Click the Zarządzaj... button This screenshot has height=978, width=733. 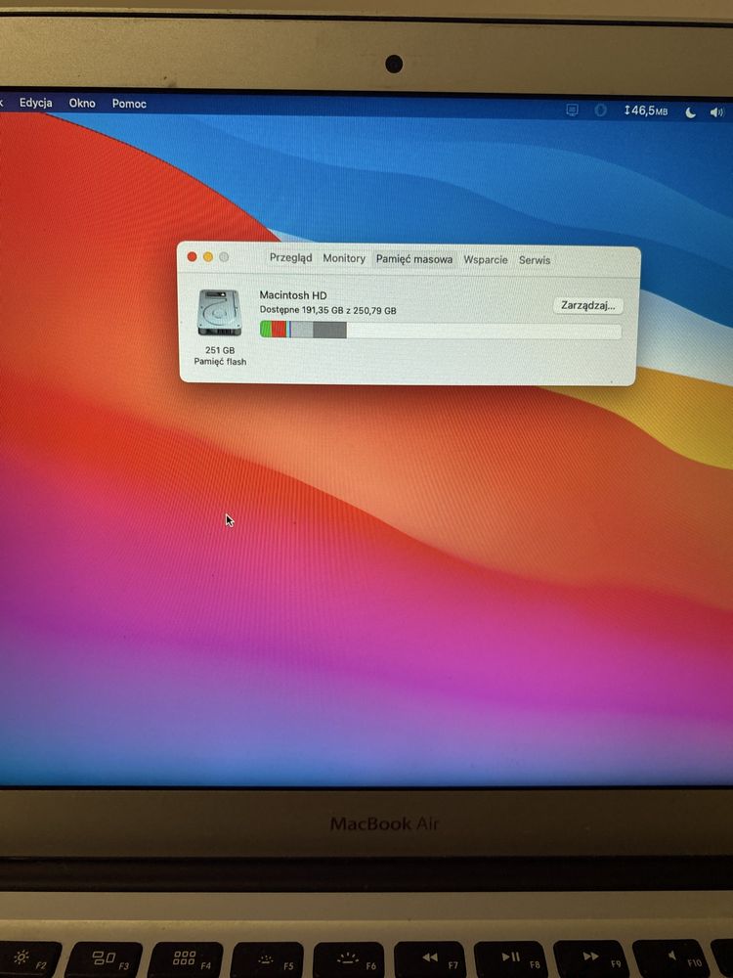click(x=587, y=305)
